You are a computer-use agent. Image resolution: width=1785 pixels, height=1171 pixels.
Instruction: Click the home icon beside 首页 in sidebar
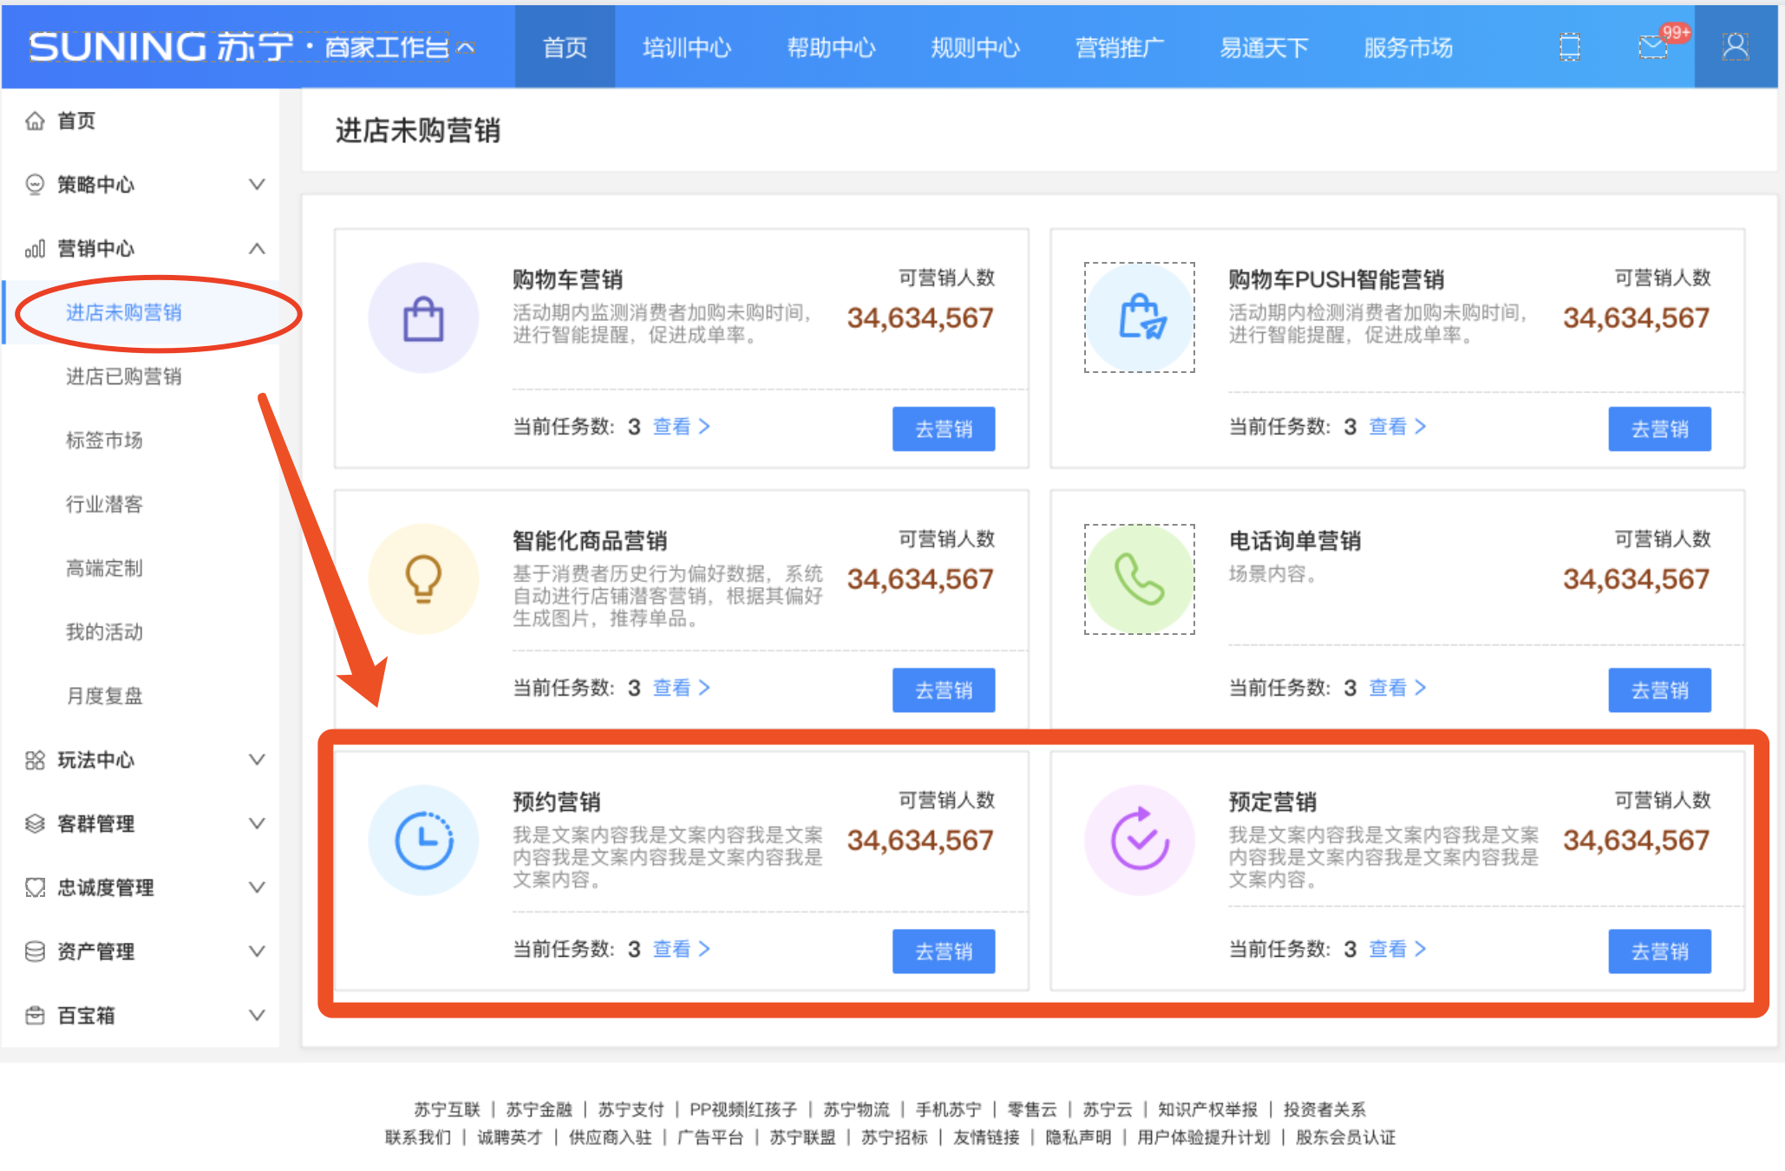click(35, 121)
